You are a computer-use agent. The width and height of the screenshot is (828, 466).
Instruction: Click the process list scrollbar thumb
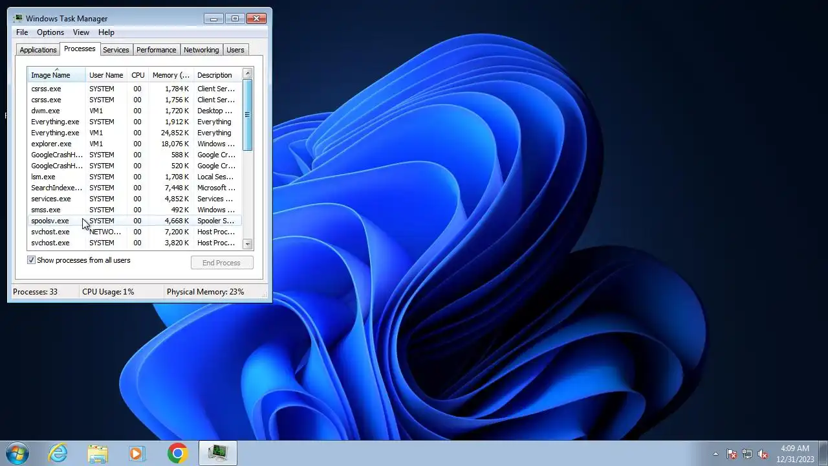pyautogui.click(x=247, y=115)
